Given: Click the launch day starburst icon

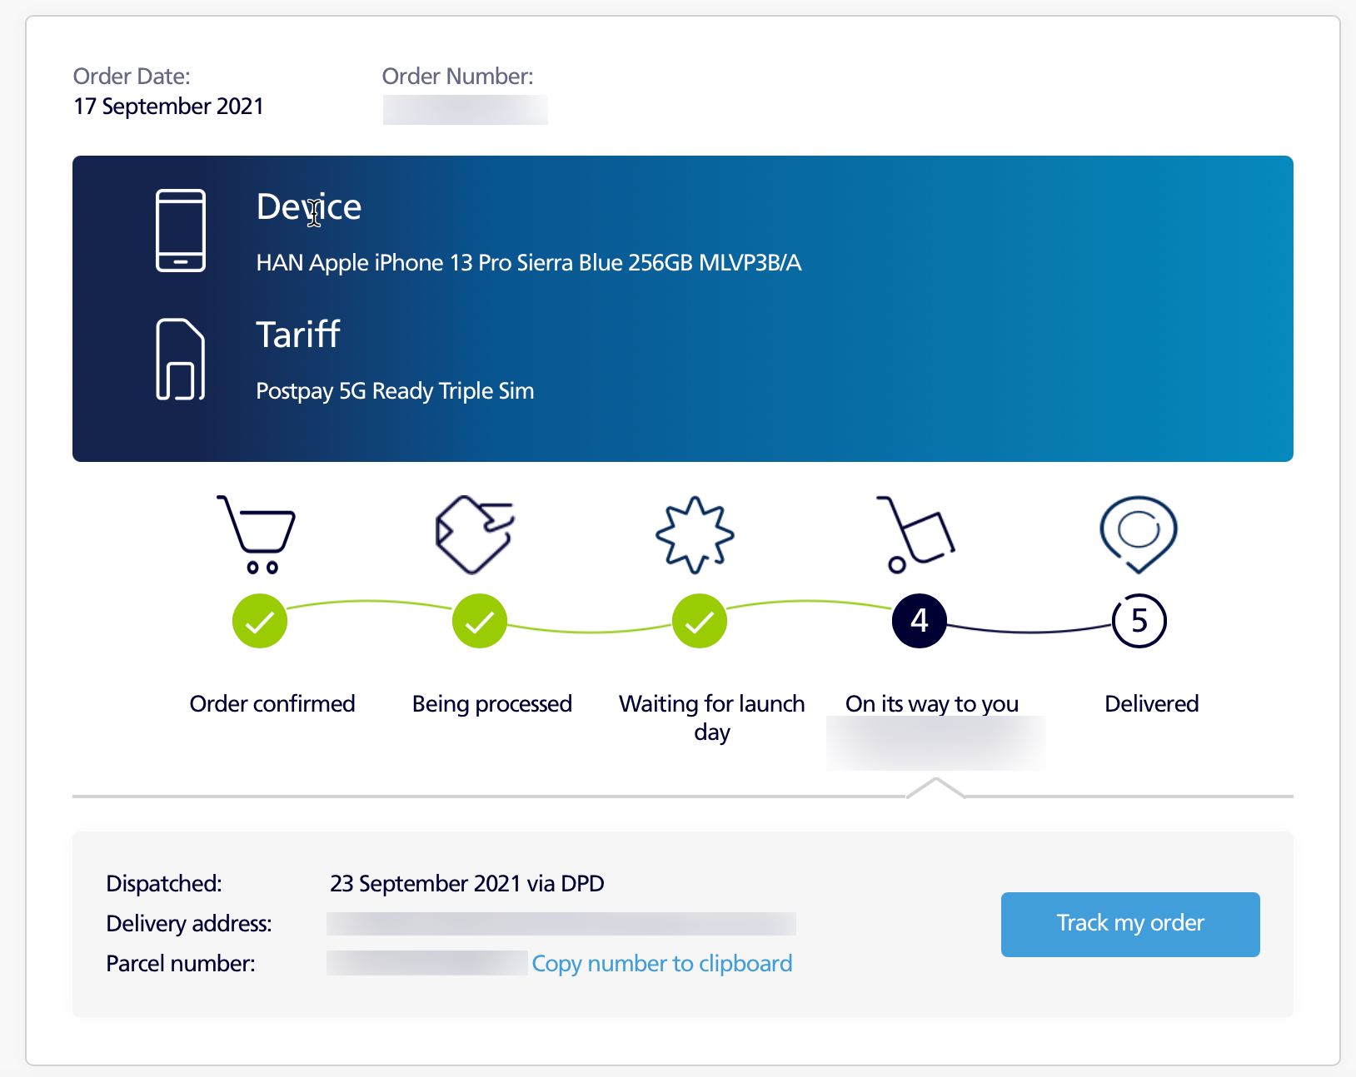Looking at the screenshot, I should tap(695, 534).
